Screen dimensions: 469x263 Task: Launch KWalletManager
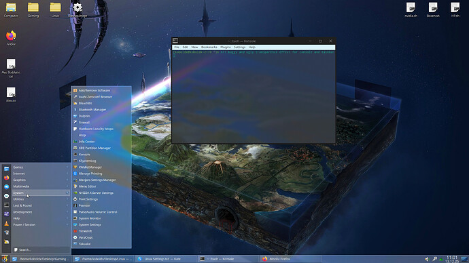click(x=101, y=167)
